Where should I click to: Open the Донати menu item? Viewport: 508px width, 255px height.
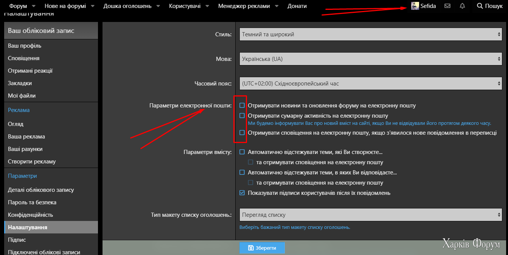pyautogui.click(x=297, y=6)
